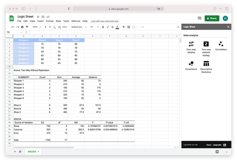Viewport: 237px width, 162px height.
Task: Open the Tools menu
Action: pos(66,21)
